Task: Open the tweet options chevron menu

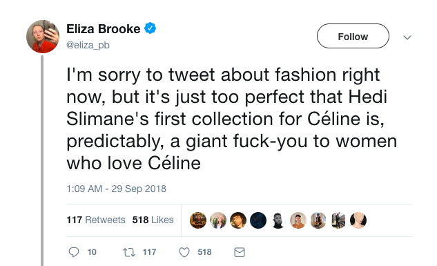Action: [407, 37]
